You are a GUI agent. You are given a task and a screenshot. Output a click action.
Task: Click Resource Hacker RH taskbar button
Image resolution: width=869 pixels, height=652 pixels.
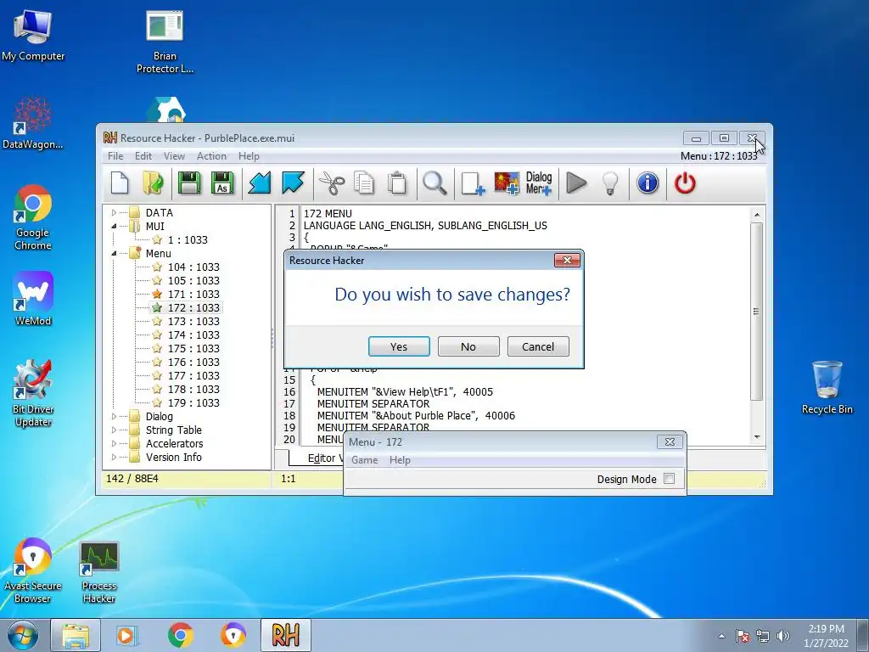pos(285,635)
